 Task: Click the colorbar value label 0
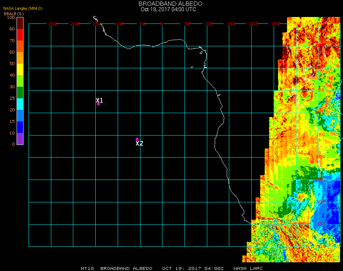tap(13, 144)
